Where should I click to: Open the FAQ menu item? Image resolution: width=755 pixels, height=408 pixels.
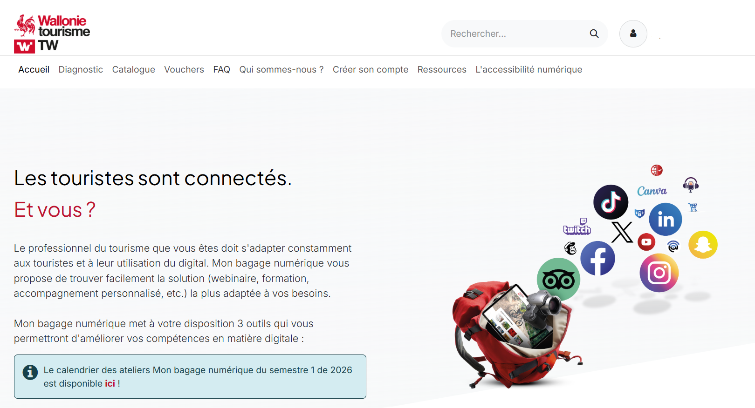coord(222,69)
